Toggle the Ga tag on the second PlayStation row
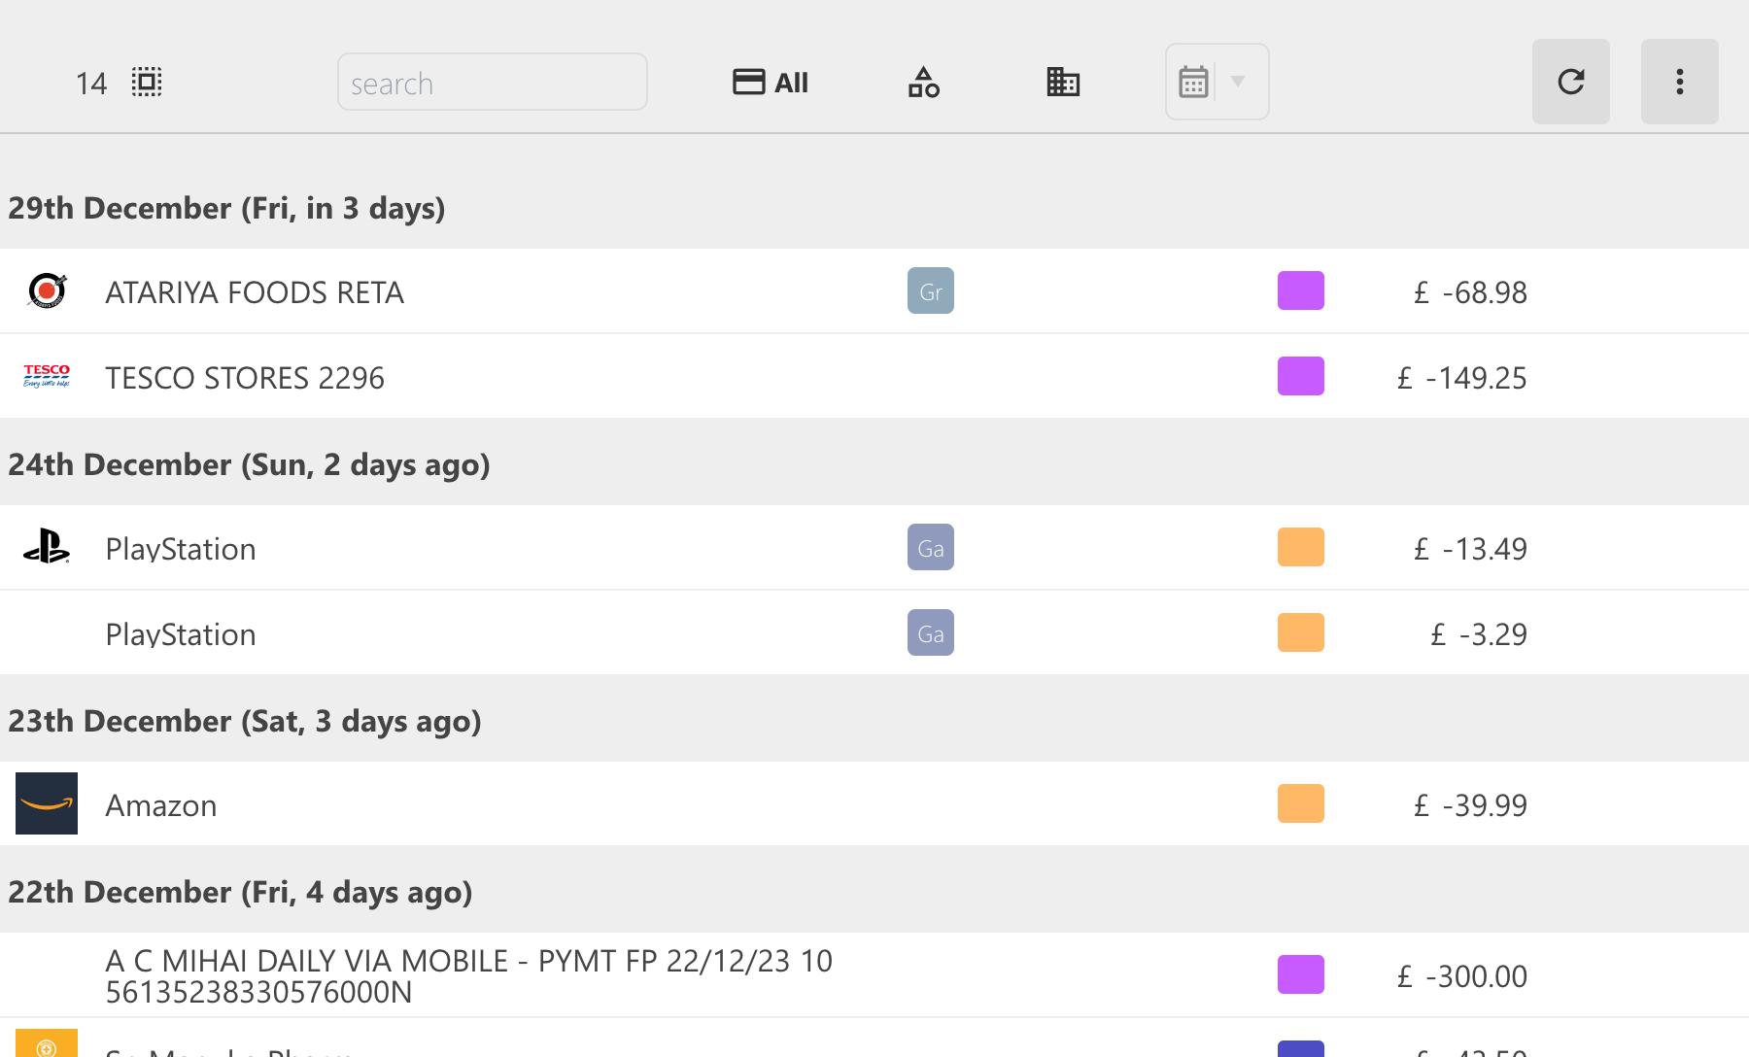The height and width of the screenshot is (1057, 1749). 930,632
